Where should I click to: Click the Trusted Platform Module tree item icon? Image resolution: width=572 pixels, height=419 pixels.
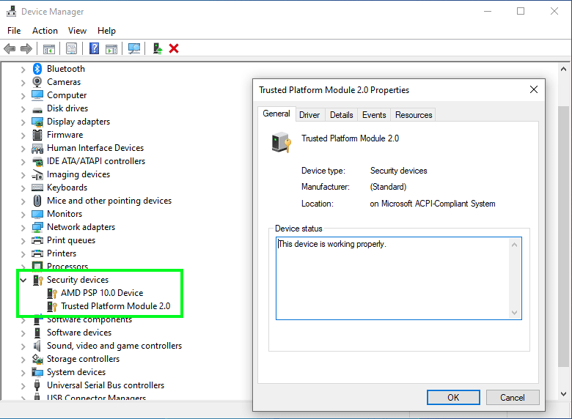click(52, 306)
